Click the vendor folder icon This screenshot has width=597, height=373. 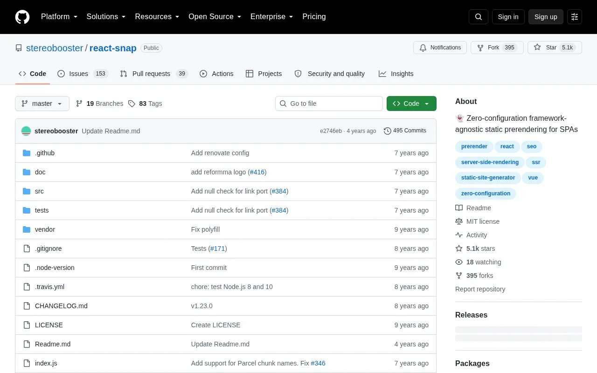click(27, 229)
